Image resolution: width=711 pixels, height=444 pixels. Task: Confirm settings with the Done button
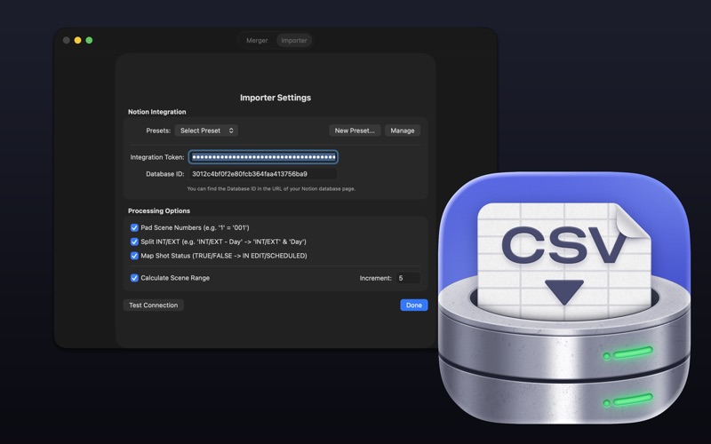click(414, 305)
